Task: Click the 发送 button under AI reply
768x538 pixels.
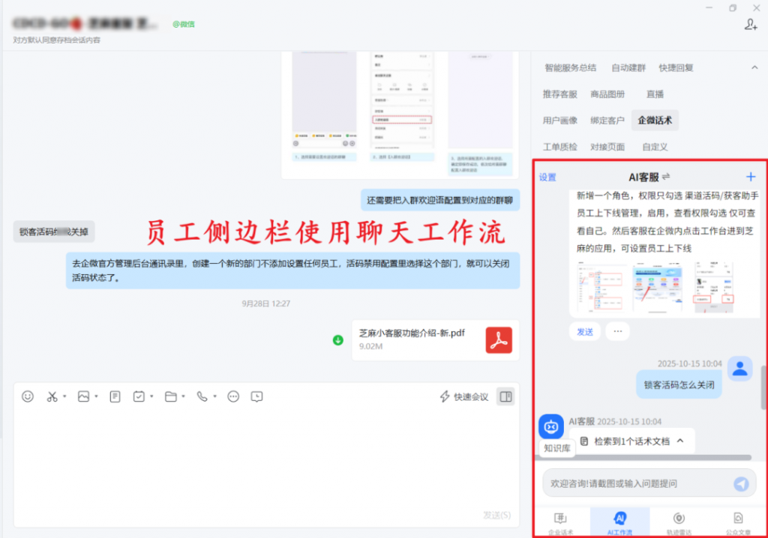Action: [585, 331]
